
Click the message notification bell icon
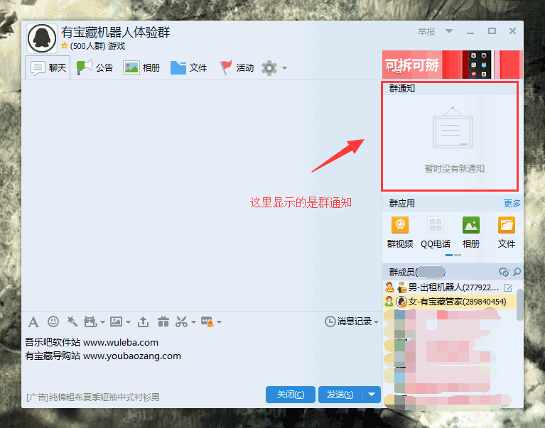tap(207, 322)
